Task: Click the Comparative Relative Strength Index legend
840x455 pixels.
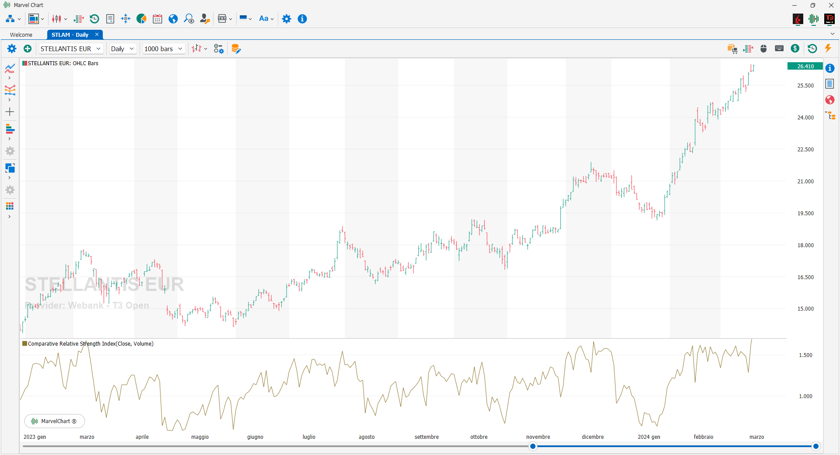Action: [88, 344]
